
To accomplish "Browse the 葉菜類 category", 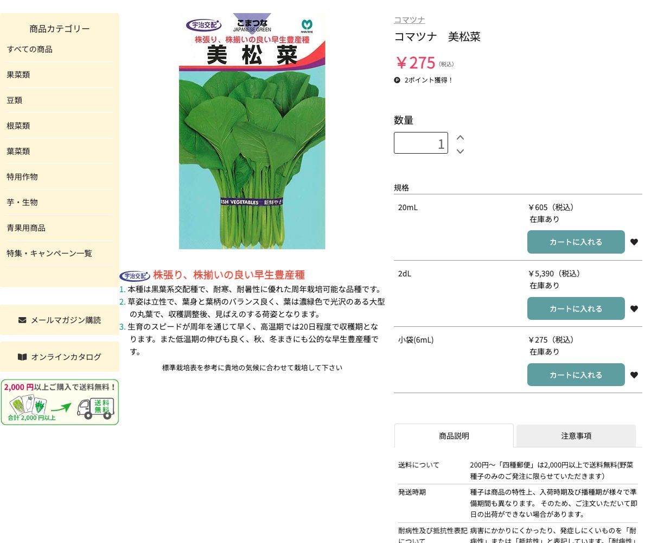I will (x=18, y=151).
